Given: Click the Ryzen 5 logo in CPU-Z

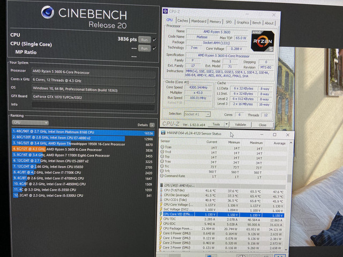Looking at the screenshot, I should point(263,41).
